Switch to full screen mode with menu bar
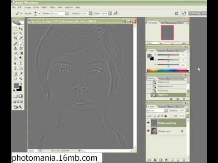Viewport: 218px width, 163px height. [18, 101]
